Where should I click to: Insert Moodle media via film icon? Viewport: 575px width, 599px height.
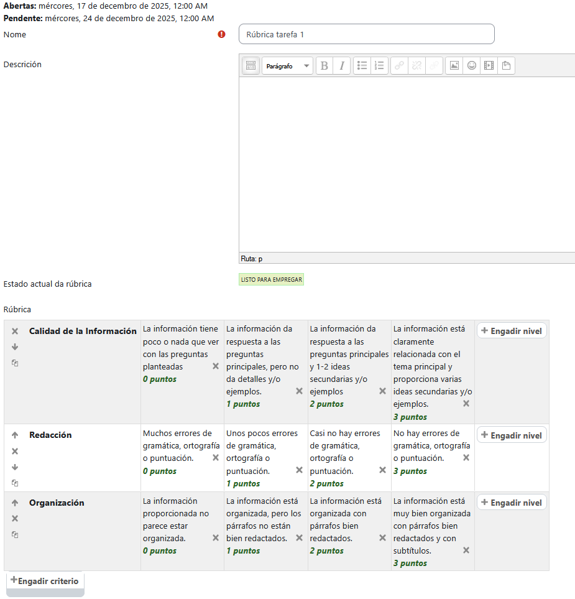489,66
